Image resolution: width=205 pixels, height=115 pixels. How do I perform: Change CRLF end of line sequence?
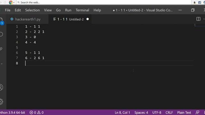click(169, 112)
